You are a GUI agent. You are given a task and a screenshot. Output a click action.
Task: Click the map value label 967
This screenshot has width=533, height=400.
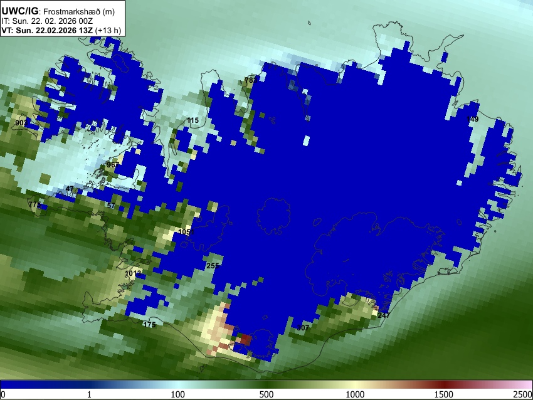[x=112, y=165]
